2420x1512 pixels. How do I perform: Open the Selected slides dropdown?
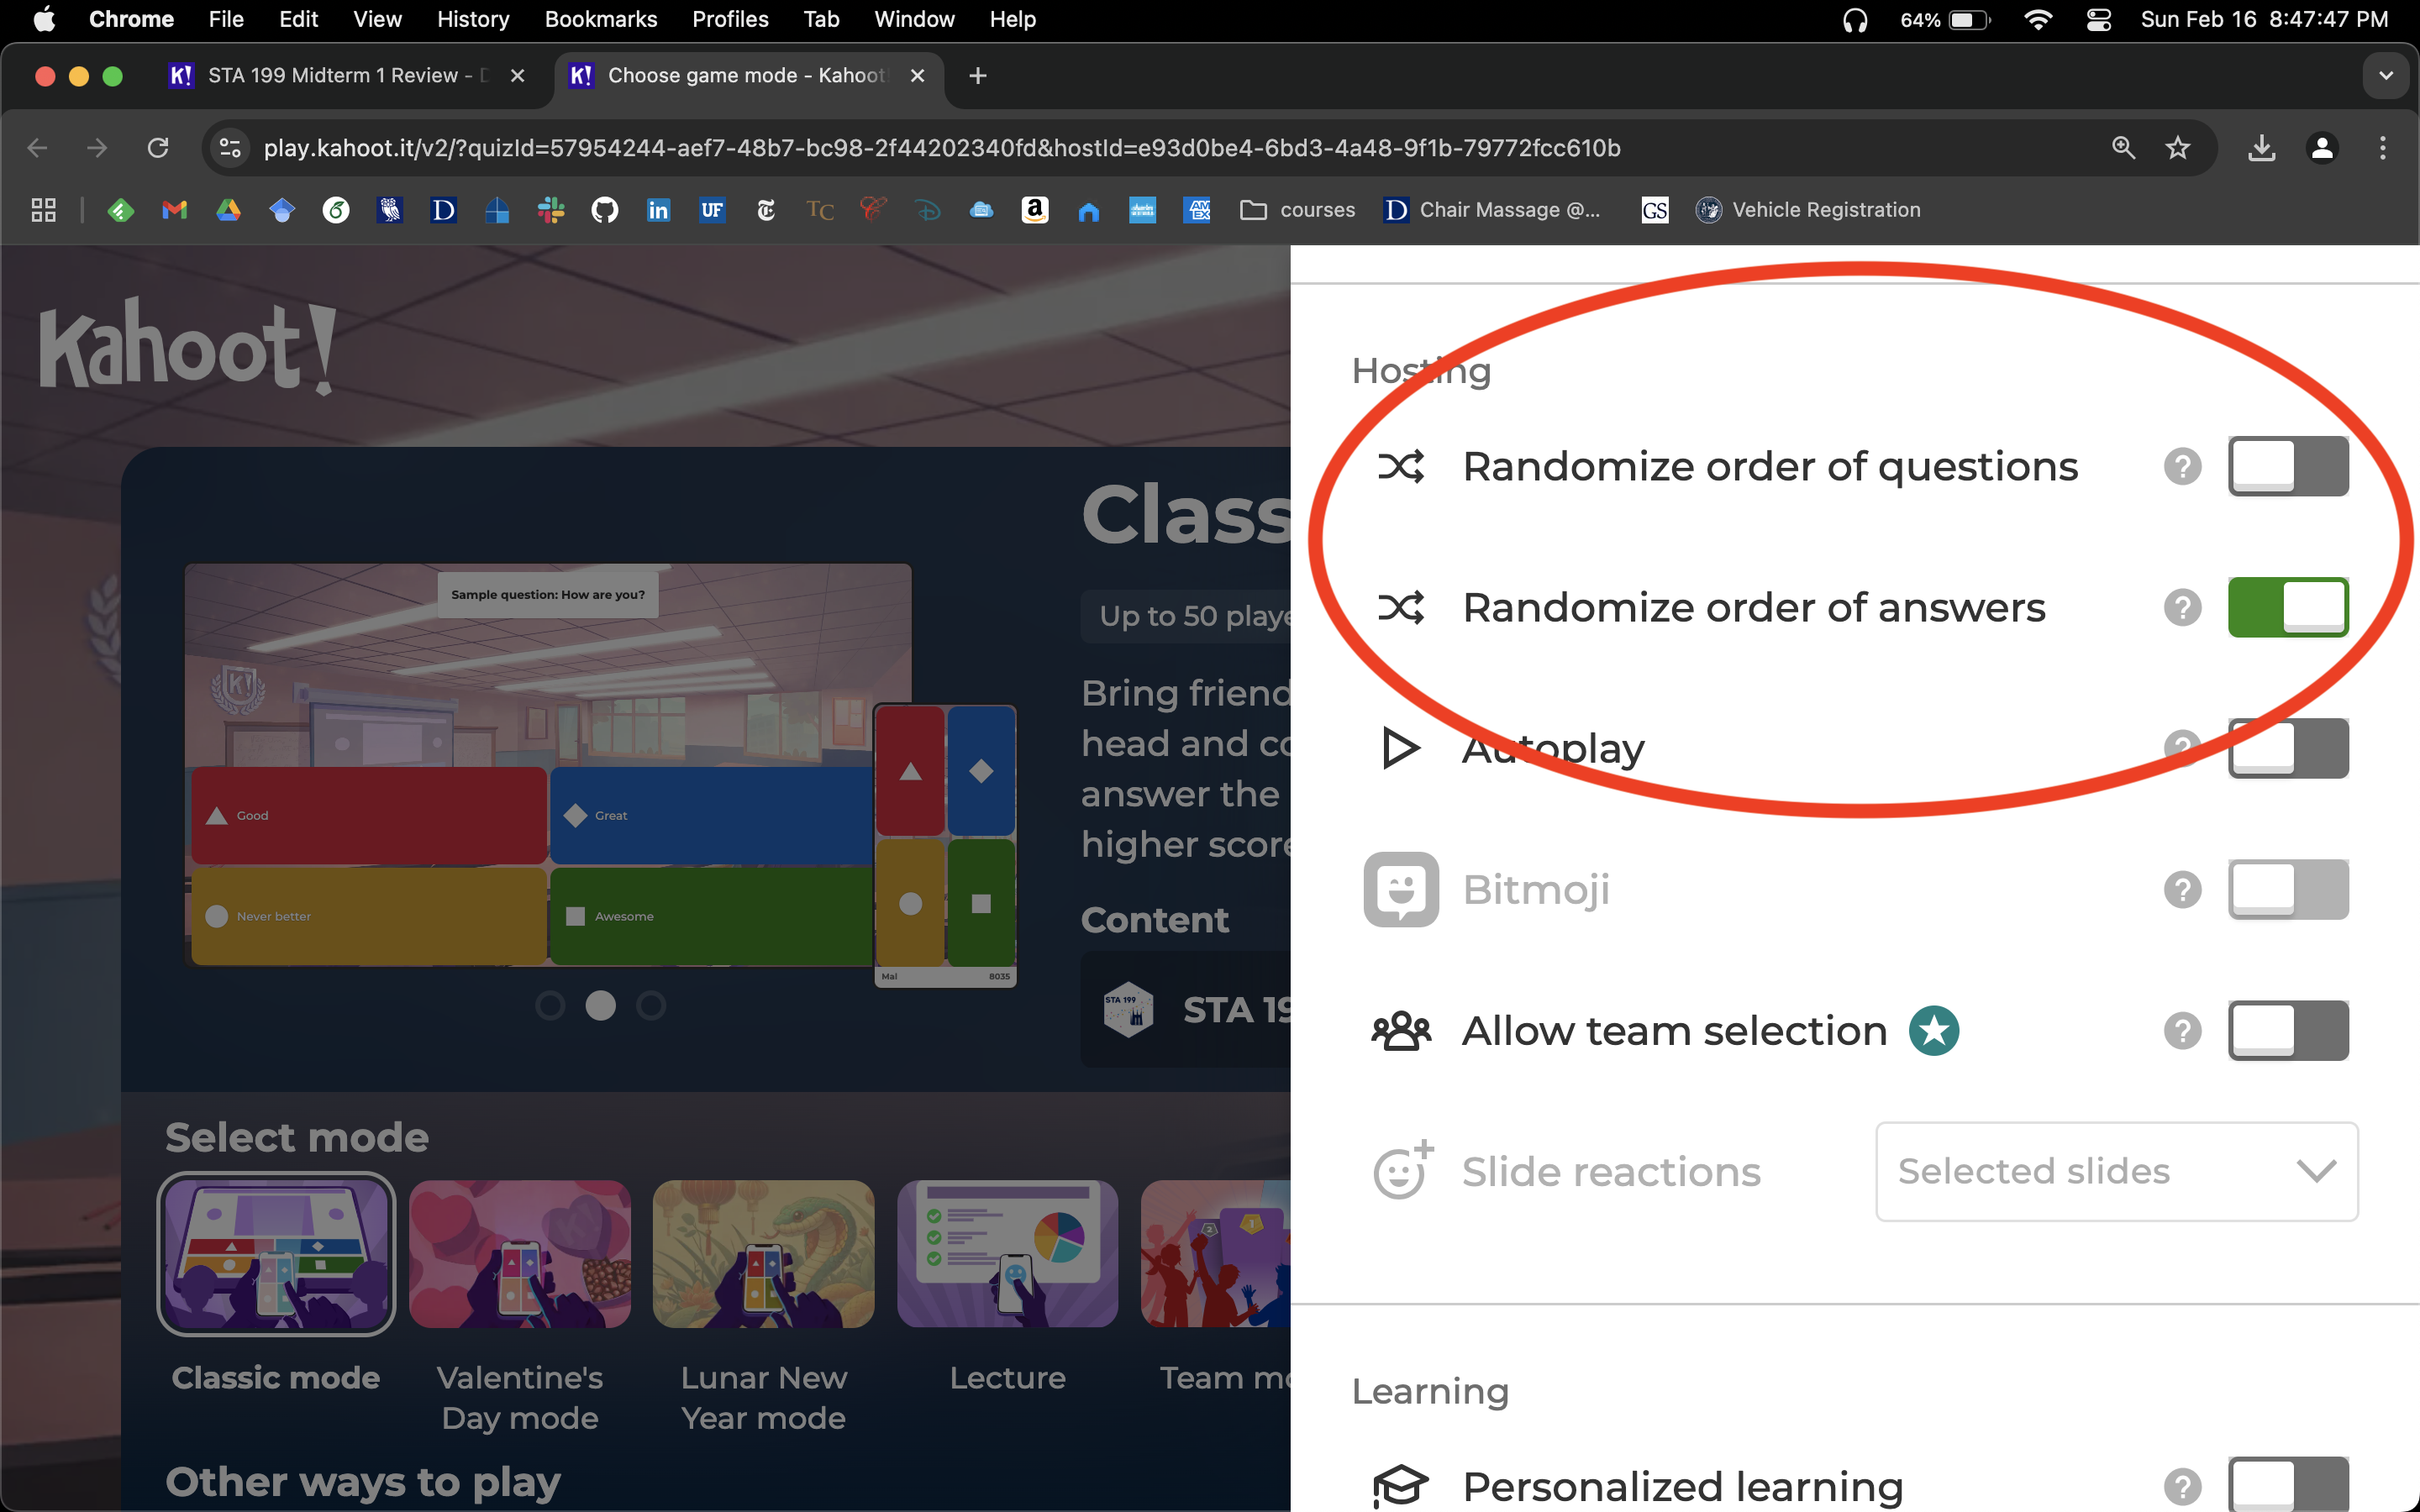point(2116,1171)
